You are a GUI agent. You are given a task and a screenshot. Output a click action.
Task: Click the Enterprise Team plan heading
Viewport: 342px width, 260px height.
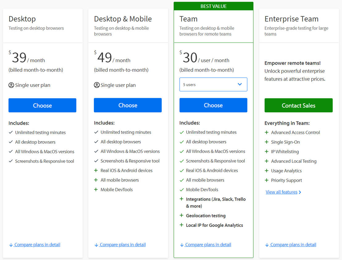point(291,19)
